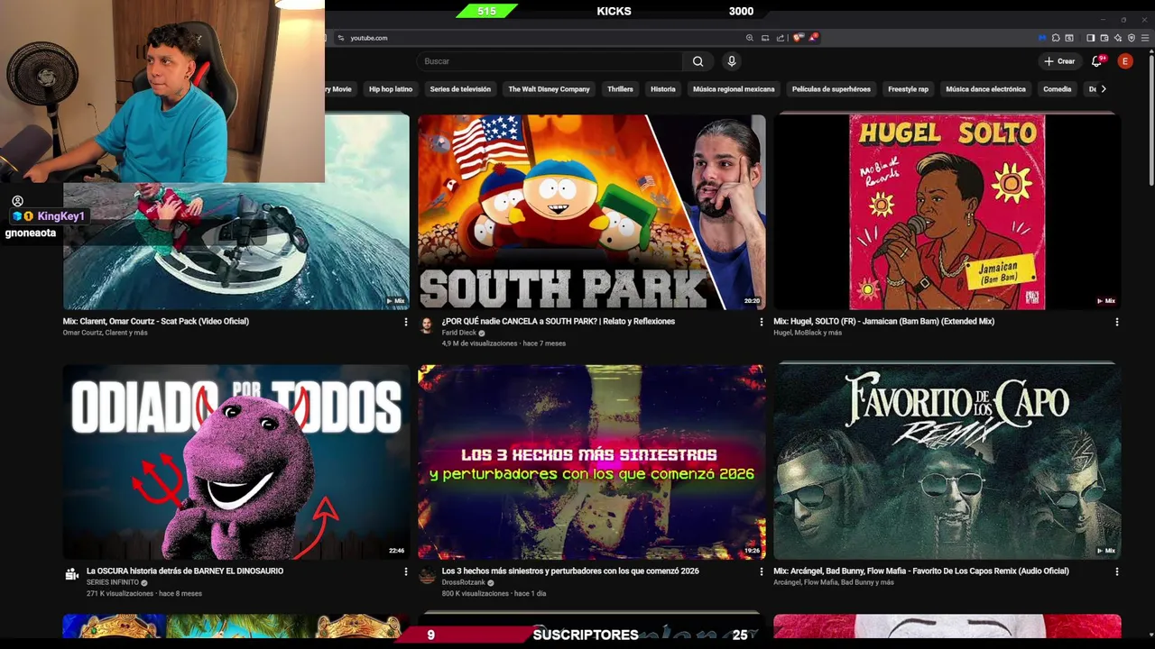The width and height of the screenshot is (1155, 649).
Task: Select the Historia chip
Action: (x=663, y=89)
